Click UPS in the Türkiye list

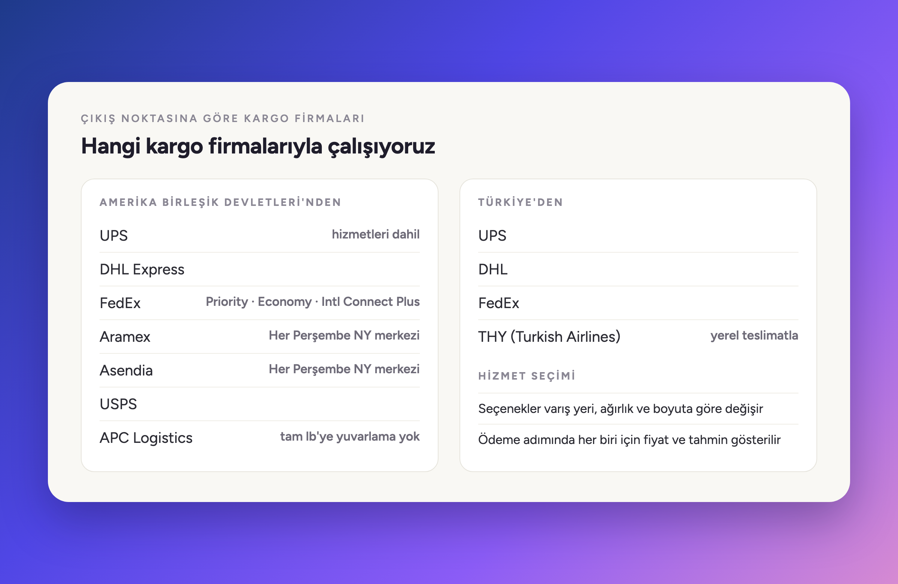(492, 235)
